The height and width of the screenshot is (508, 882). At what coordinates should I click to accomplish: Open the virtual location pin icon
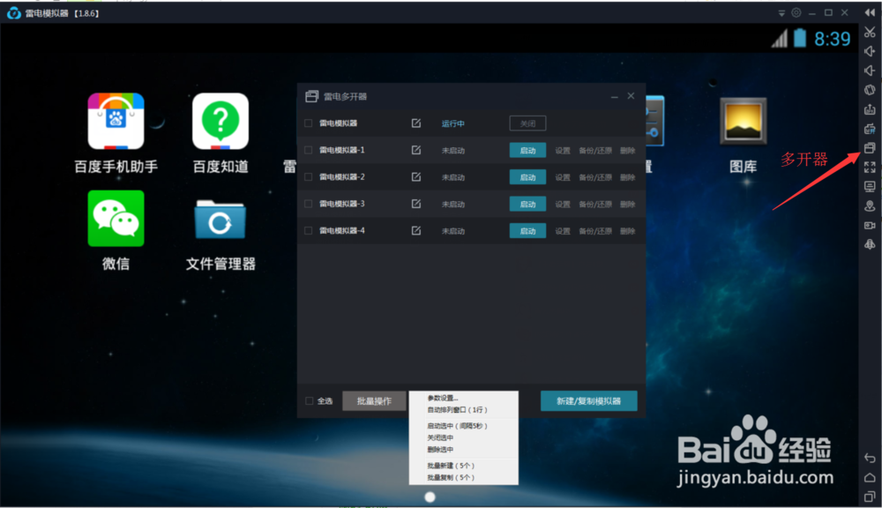870,205
